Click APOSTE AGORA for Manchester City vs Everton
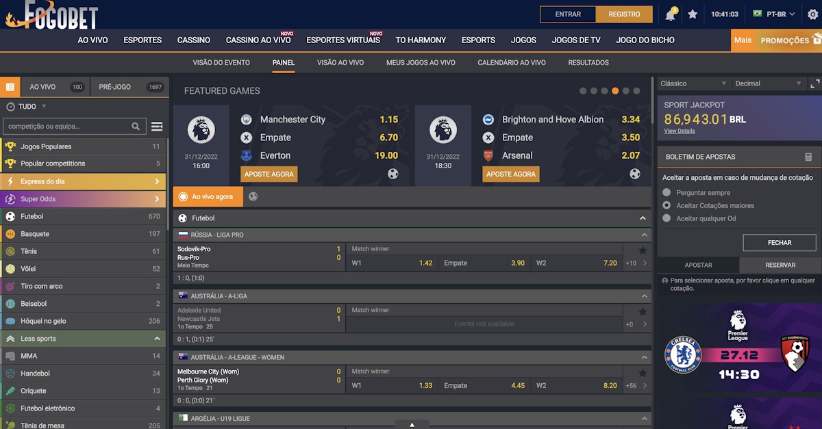Viewport: 822px width, 429px height. [x=269, y=174]
